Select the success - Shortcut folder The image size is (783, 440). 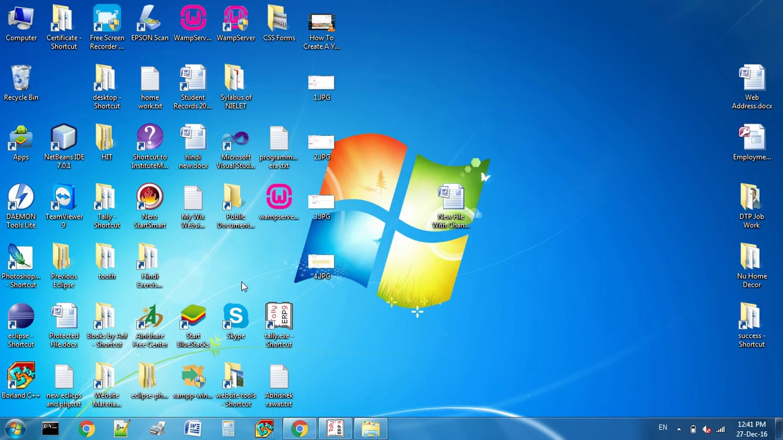752,326
